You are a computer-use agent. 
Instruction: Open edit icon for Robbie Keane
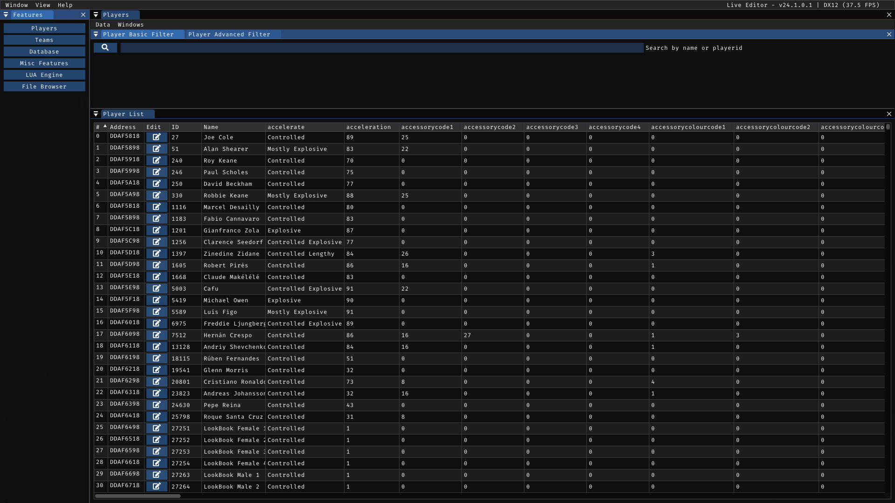pos(157,196)
